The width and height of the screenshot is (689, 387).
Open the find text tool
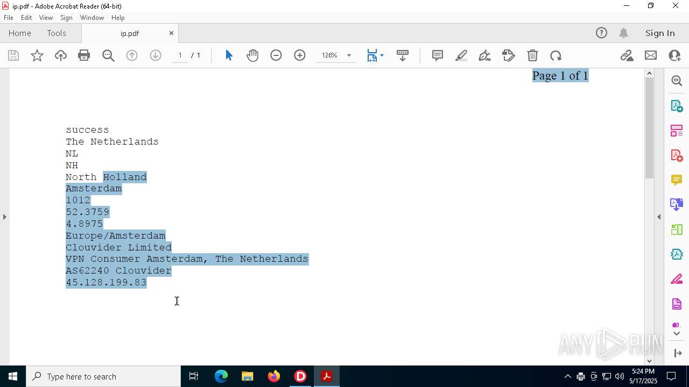coord(108,55)
